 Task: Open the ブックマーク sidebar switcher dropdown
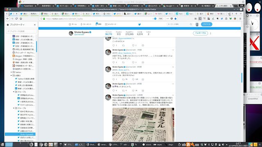[x=17, y=24]
